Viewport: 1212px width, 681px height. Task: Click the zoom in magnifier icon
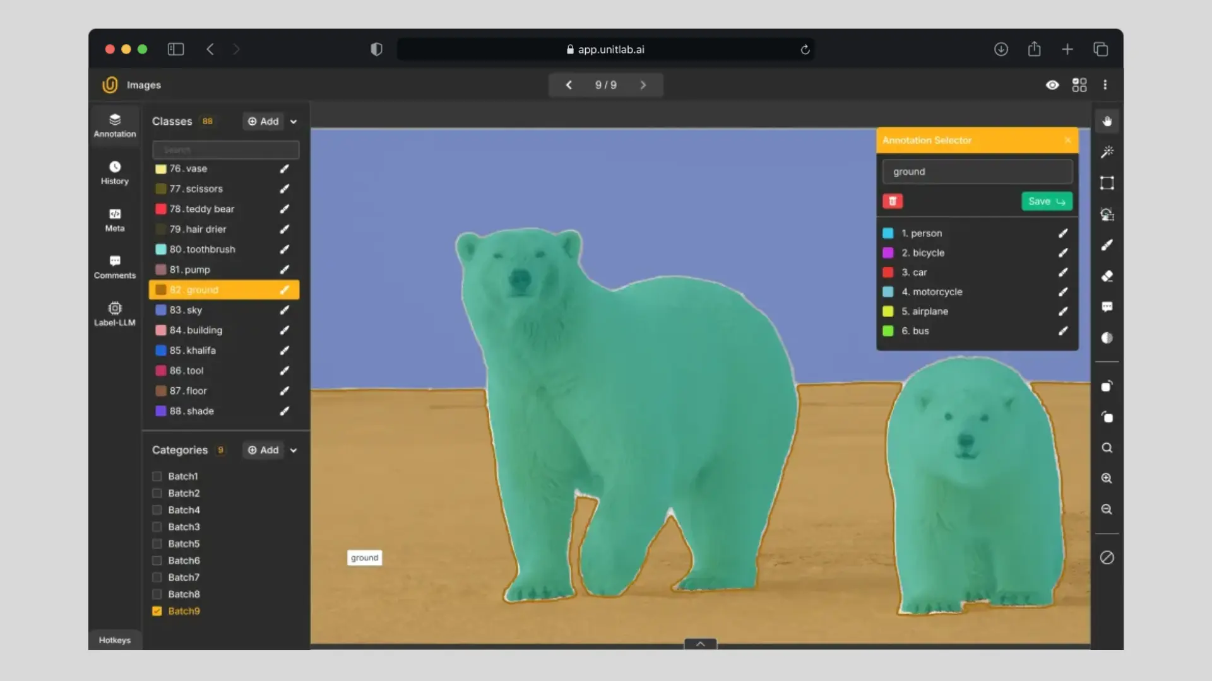tap(1107, 479)
